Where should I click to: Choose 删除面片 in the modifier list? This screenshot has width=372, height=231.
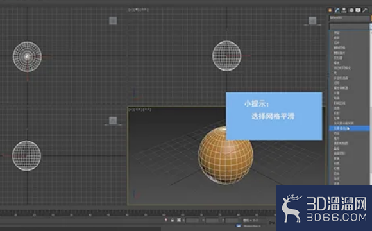point(339,53)
